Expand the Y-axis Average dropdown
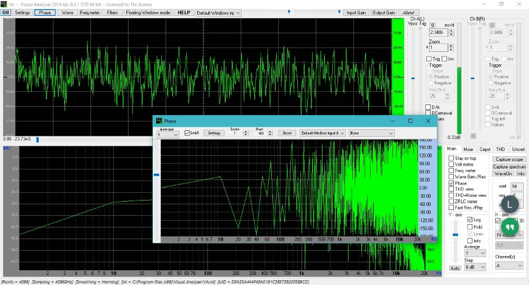Image resolution: width=529 pixels, height=285 pixels. [x=475, y=253]
